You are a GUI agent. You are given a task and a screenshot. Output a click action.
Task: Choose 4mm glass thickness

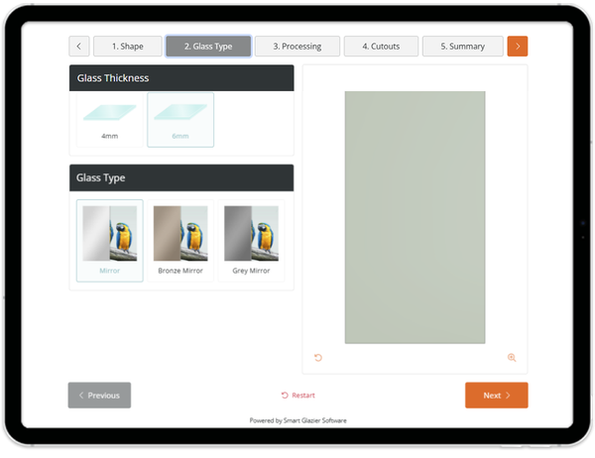pyautogui.click(x=110, y=120)
